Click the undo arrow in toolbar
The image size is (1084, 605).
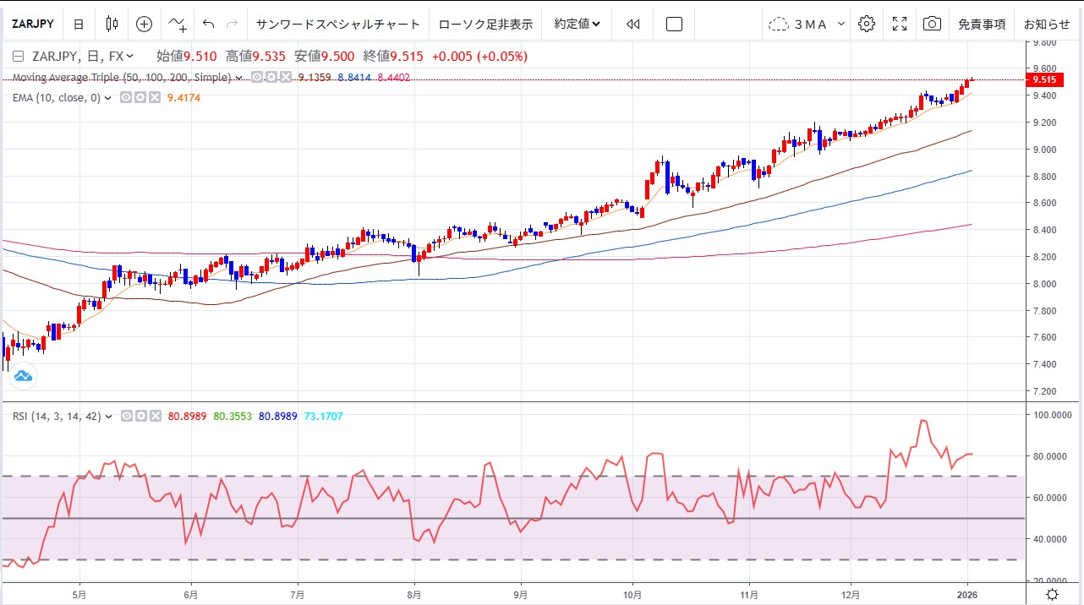point(209,24)
